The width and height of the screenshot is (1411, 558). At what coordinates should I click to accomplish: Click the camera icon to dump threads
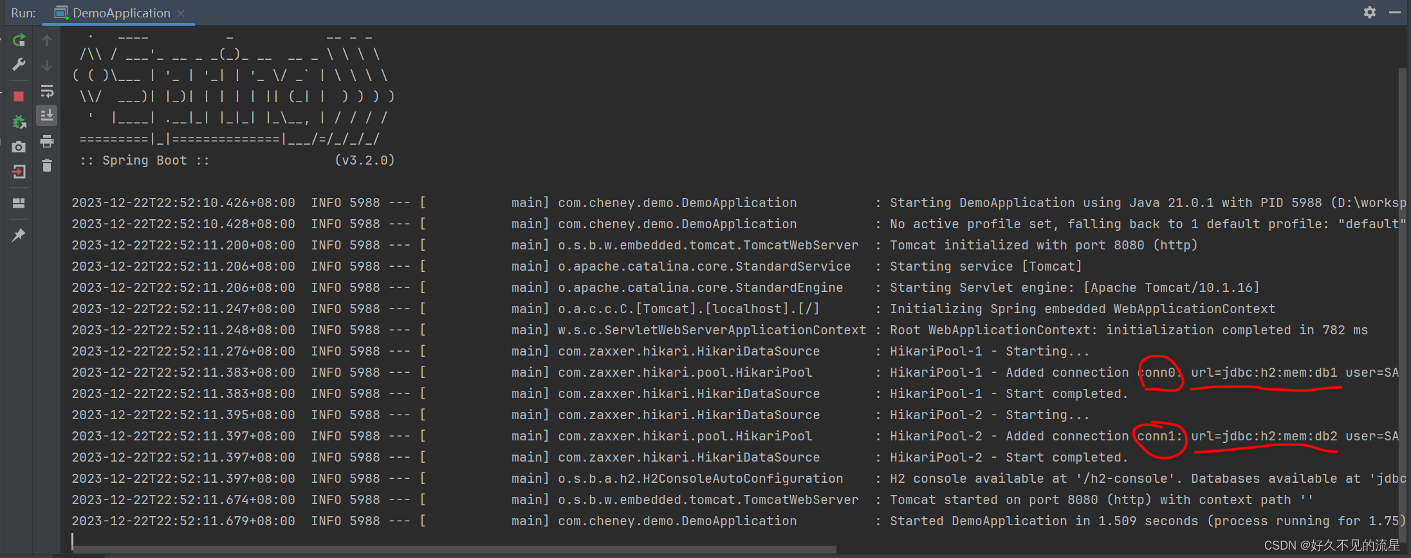tap(19, 147)
